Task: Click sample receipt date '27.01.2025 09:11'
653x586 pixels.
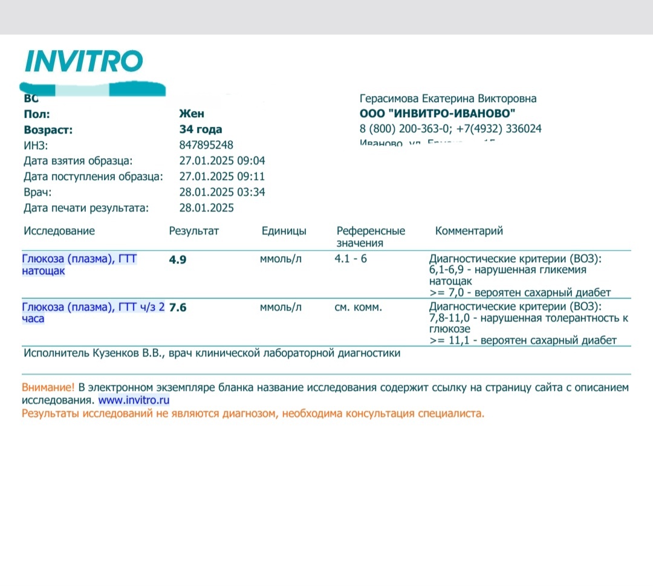Action: [222, 176]
